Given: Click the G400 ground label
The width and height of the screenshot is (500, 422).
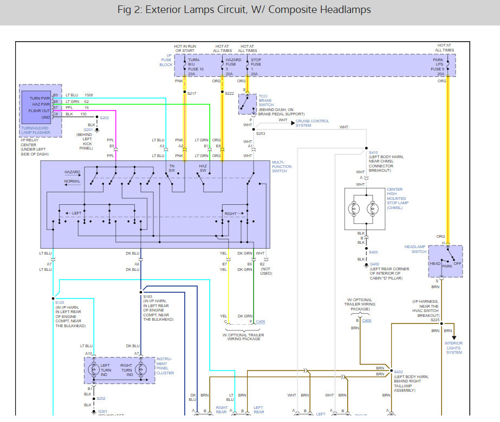Looking at the screenshot, I should point(374,264).
